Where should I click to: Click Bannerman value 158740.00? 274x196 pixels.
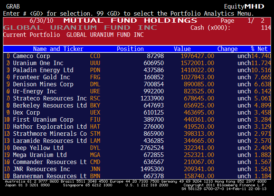click(x=199, y=176)
